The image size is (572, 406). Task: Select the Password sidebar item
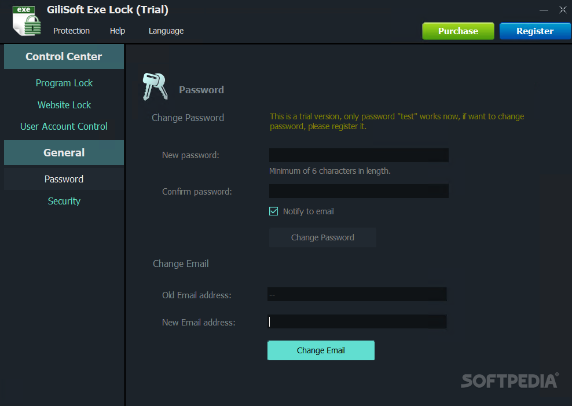pos(64,179)
